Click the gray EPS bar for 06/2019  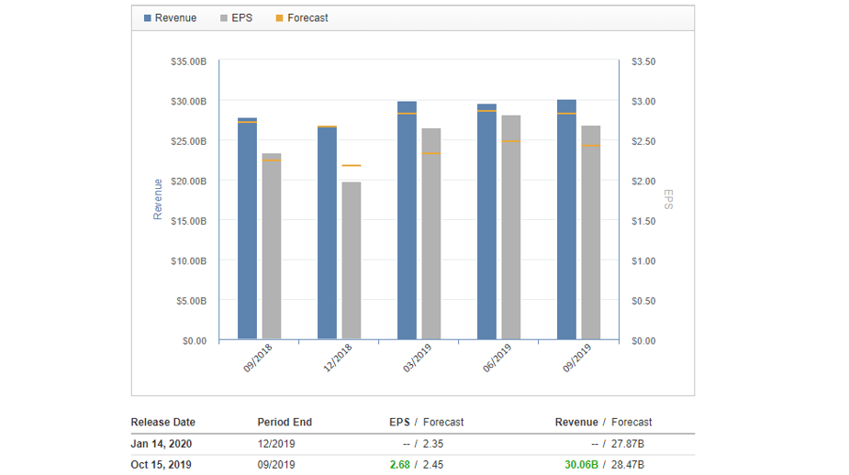pyautogui.click(x=511, y=227)
